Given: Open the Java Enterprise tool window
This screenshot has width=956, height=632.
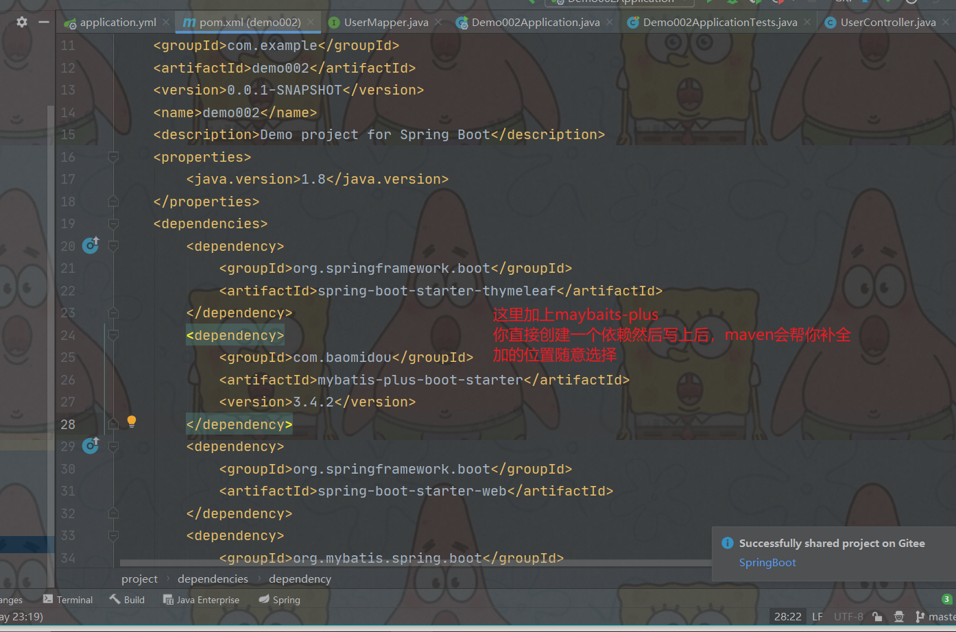Looking at the screenshot, I should pyautogui.click(x=201, y=600).
